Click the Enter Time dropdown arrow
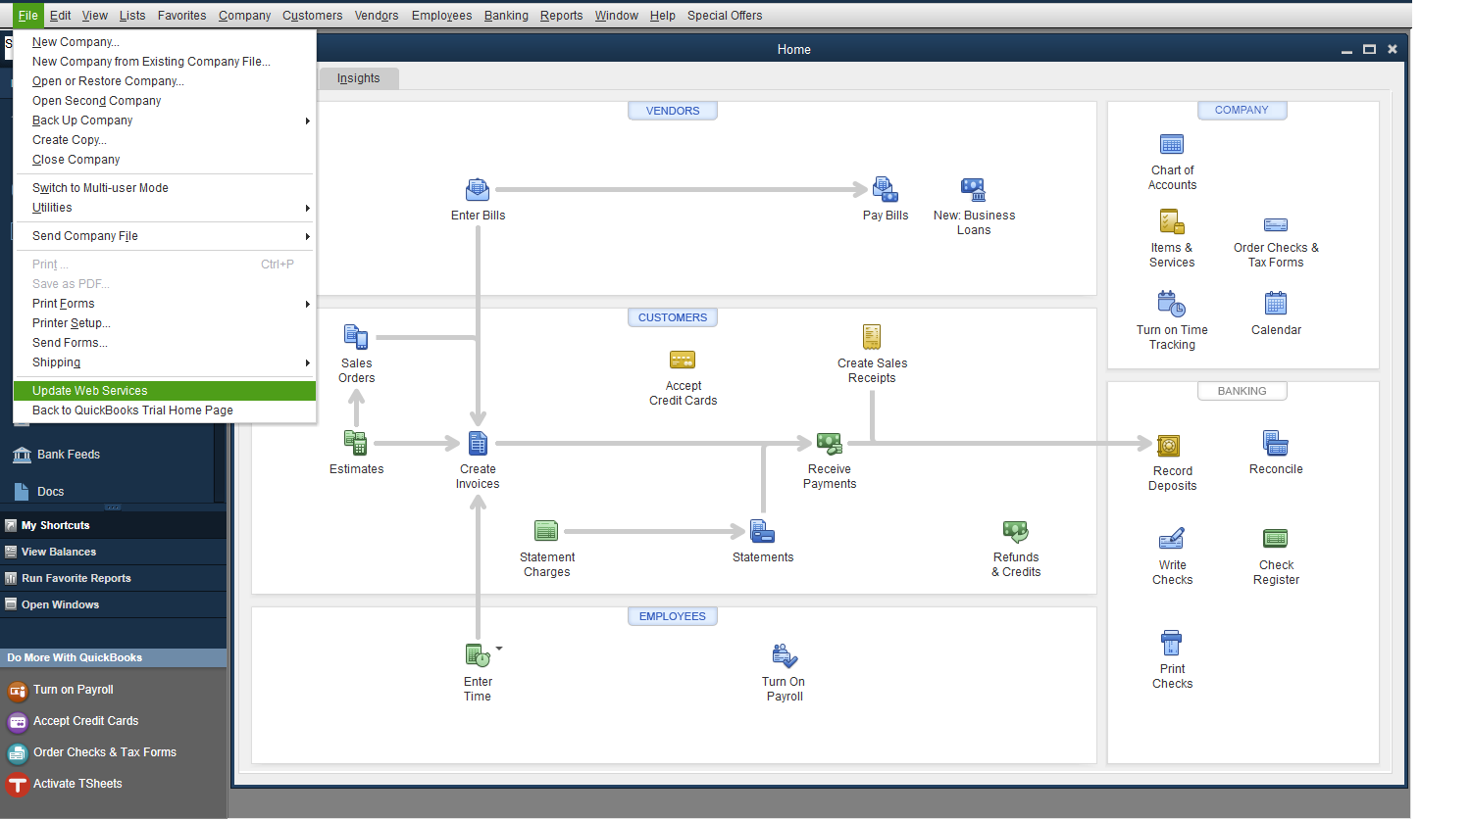Image resolution: width=1471 pixels, height=820 pixels. tap(499, 649)
